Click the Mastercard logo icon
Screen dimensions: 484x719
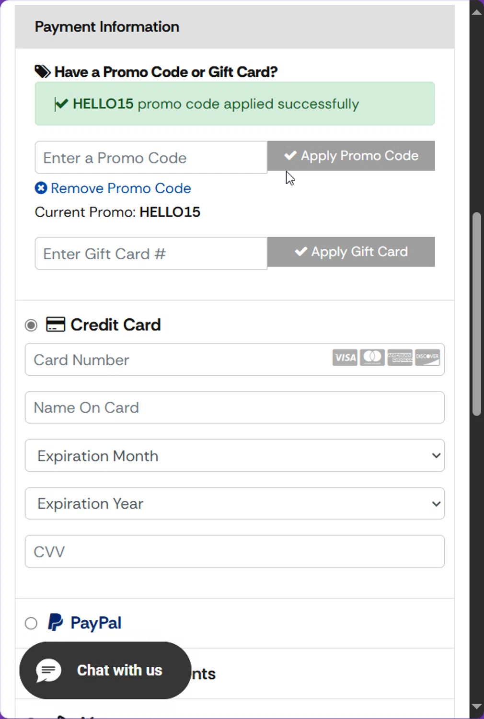[372, 358]
